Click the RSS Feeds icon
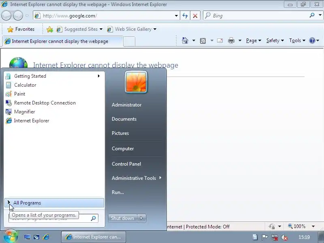Screen dimensions: 324x243 [x=203, y=41]
